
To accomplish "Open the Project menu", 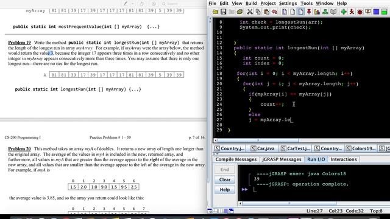I will 268,3.
